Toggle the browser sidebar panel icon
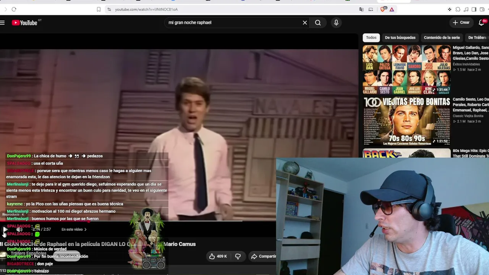The width and height of the screenshot is (489, 275). click(x=474, y=9)
